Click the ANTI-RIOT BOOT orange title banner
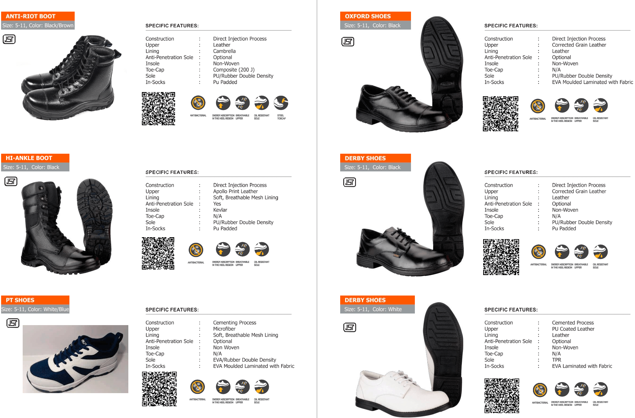 tap(38, 16)
